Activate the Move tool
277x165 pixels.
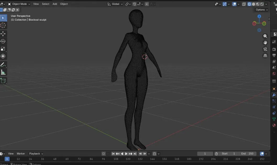tap(3, 34)
